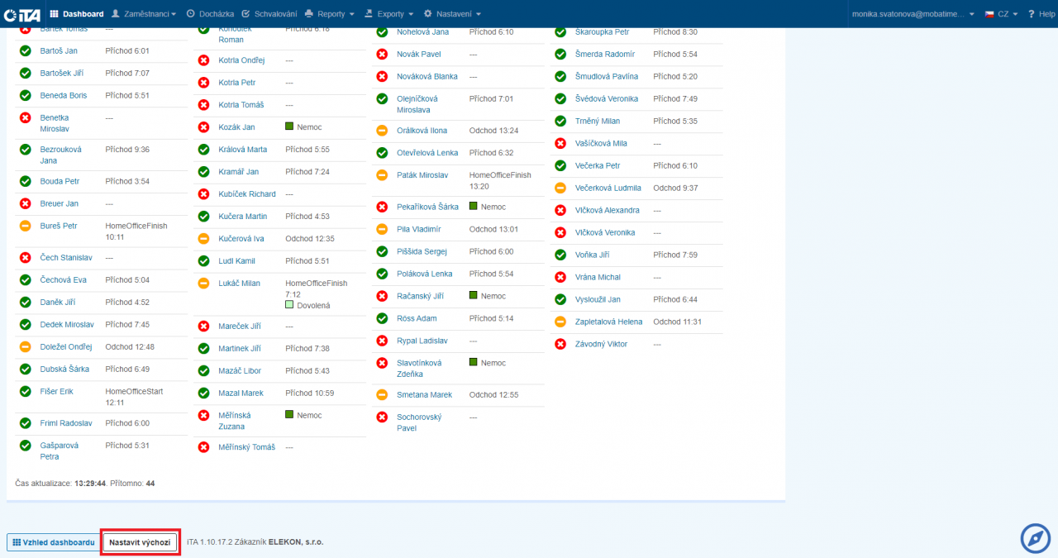This screenshot has width=1058, height=558.
Task: Click the green Nemoc swatch for Kozák Jan
Action: [289, 126]
